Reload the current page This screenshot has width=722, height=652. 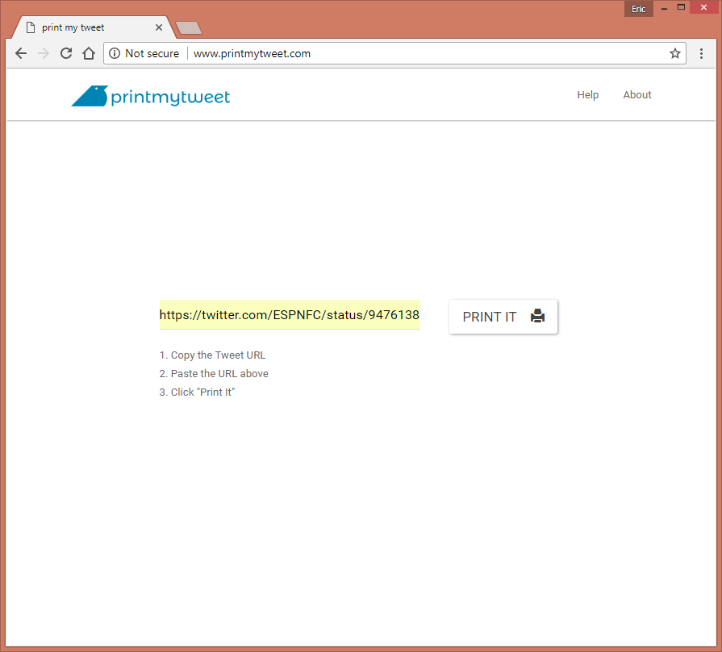[x=66, y=53]
